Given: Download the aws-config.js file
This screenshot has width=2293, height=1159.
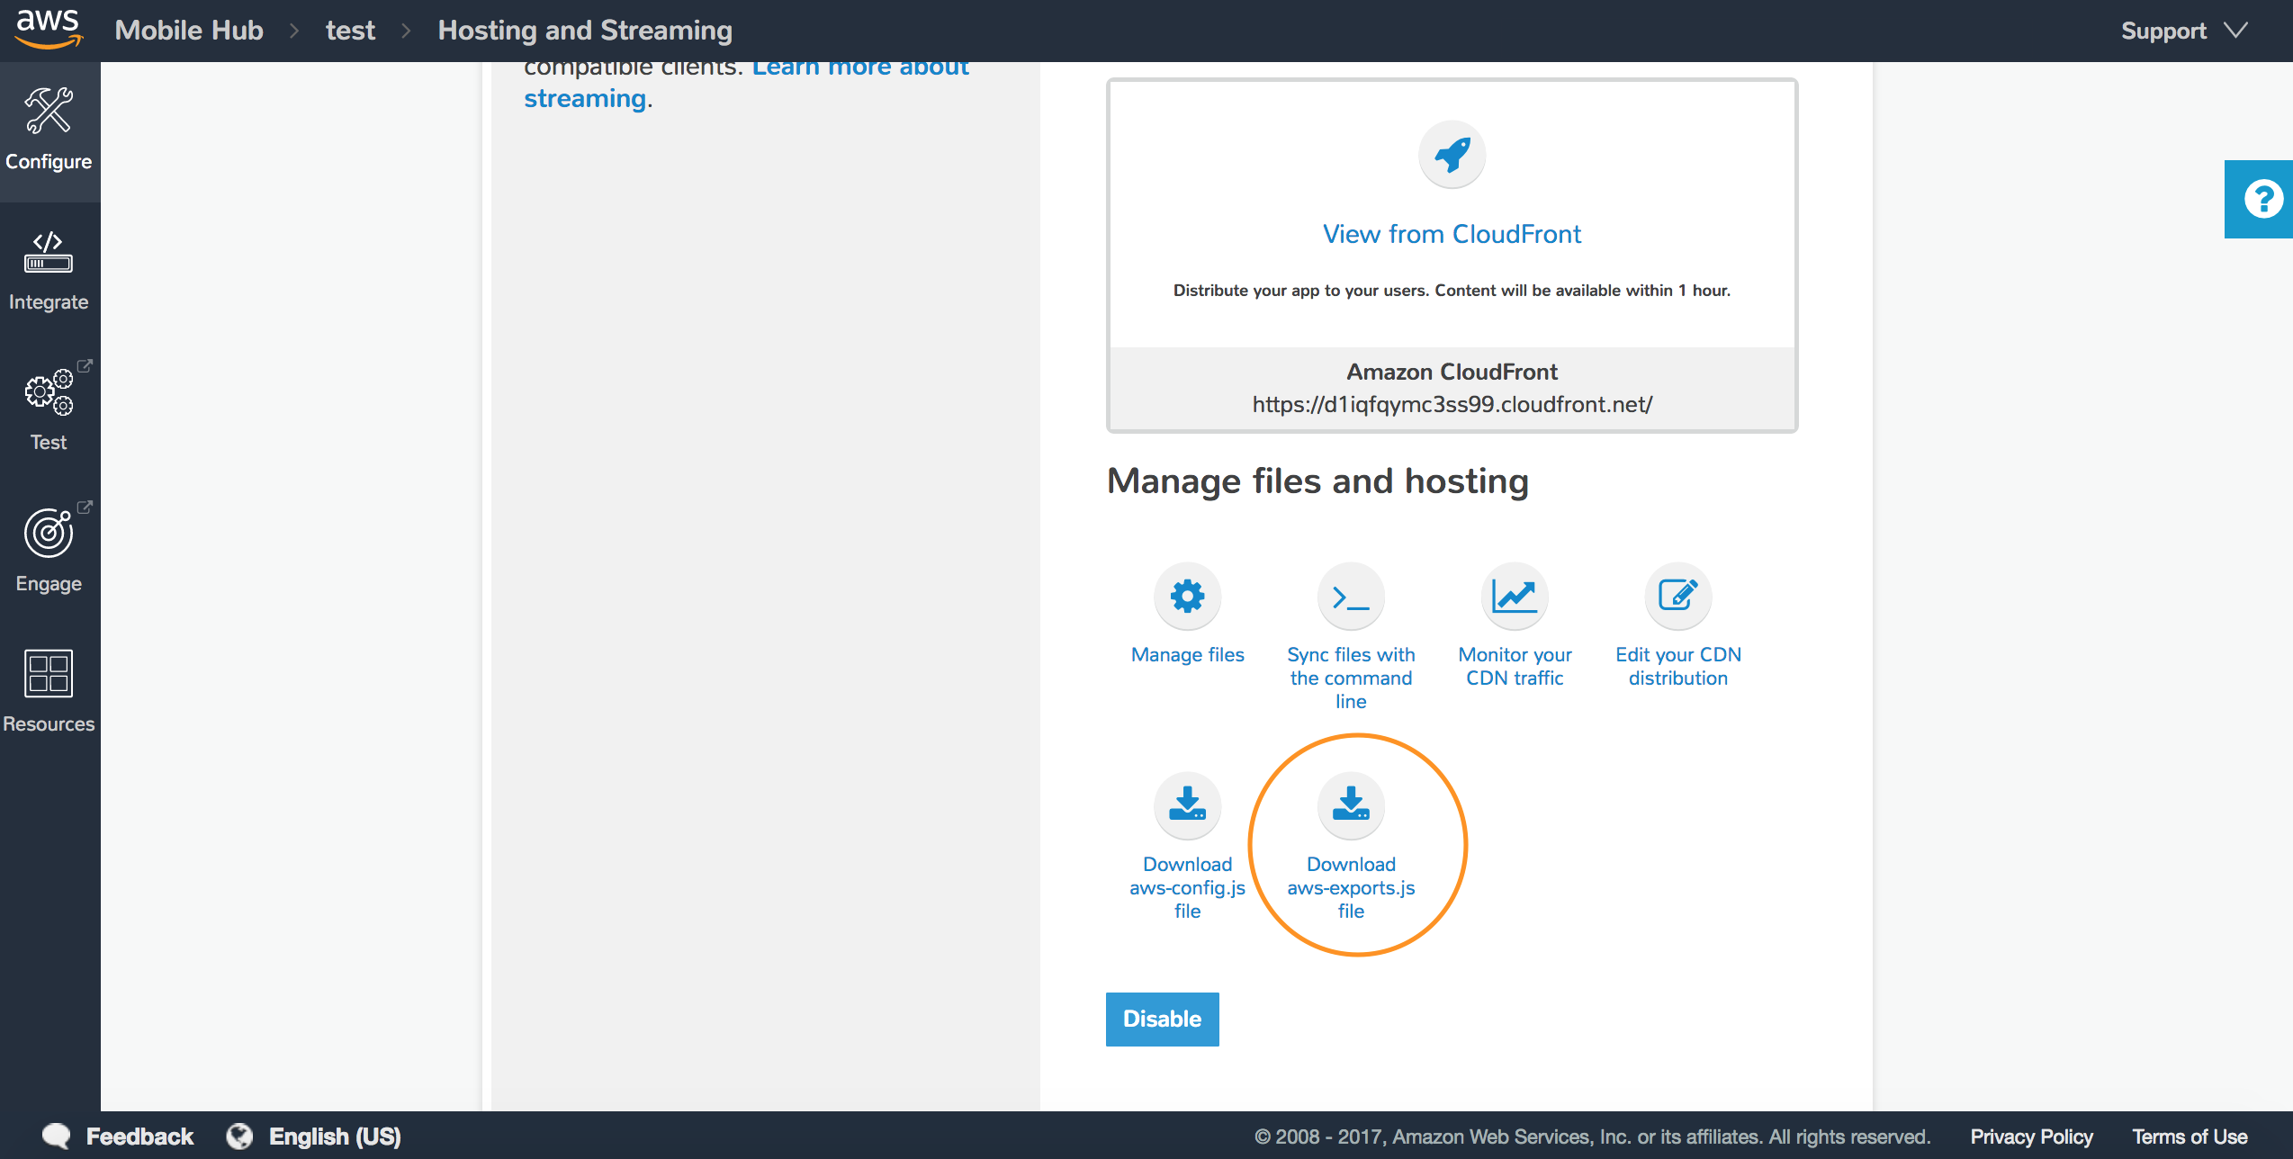Looking at the screenshot, I should pos(1187,846).
